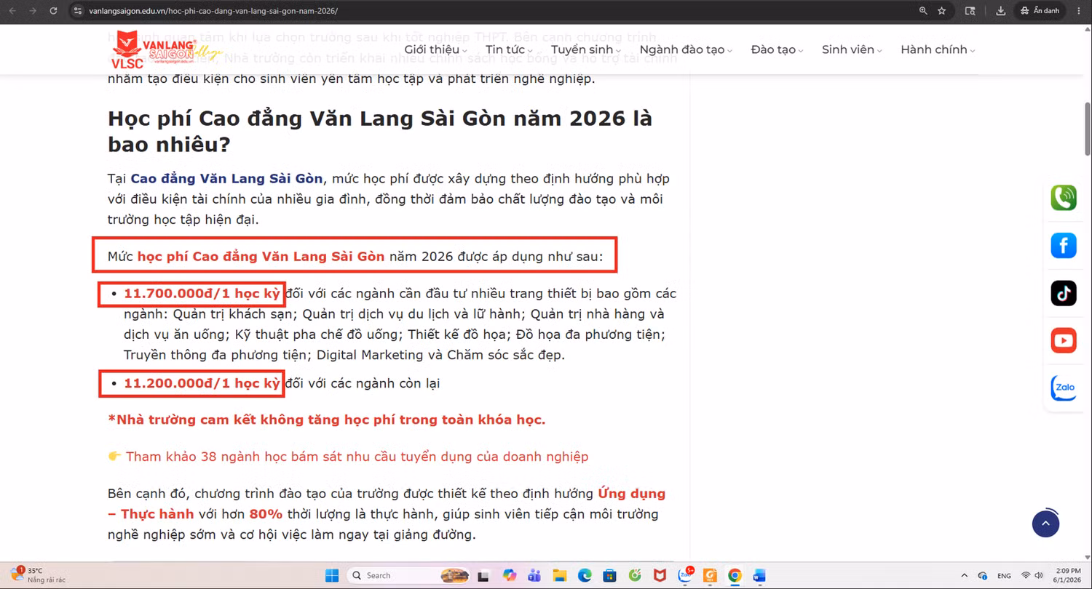Screen dimensions: 1092x589
Task: Bookmark this page with the star icon
Action: pos(942,11)
